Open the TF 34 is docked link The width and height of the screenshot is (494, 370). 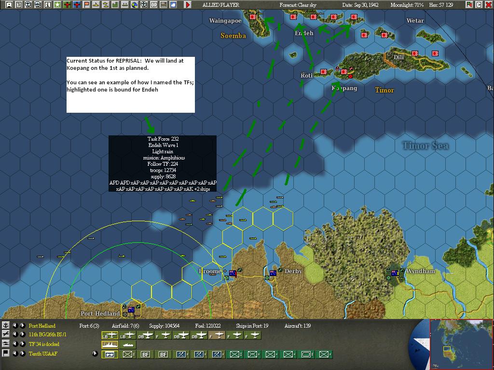click(x=44, y=344)
